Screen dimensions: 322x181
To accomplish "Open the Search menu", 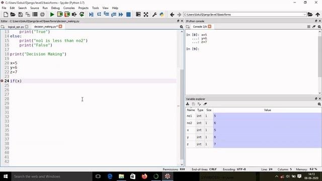I will pyautogui.click(x=22, y=8).
